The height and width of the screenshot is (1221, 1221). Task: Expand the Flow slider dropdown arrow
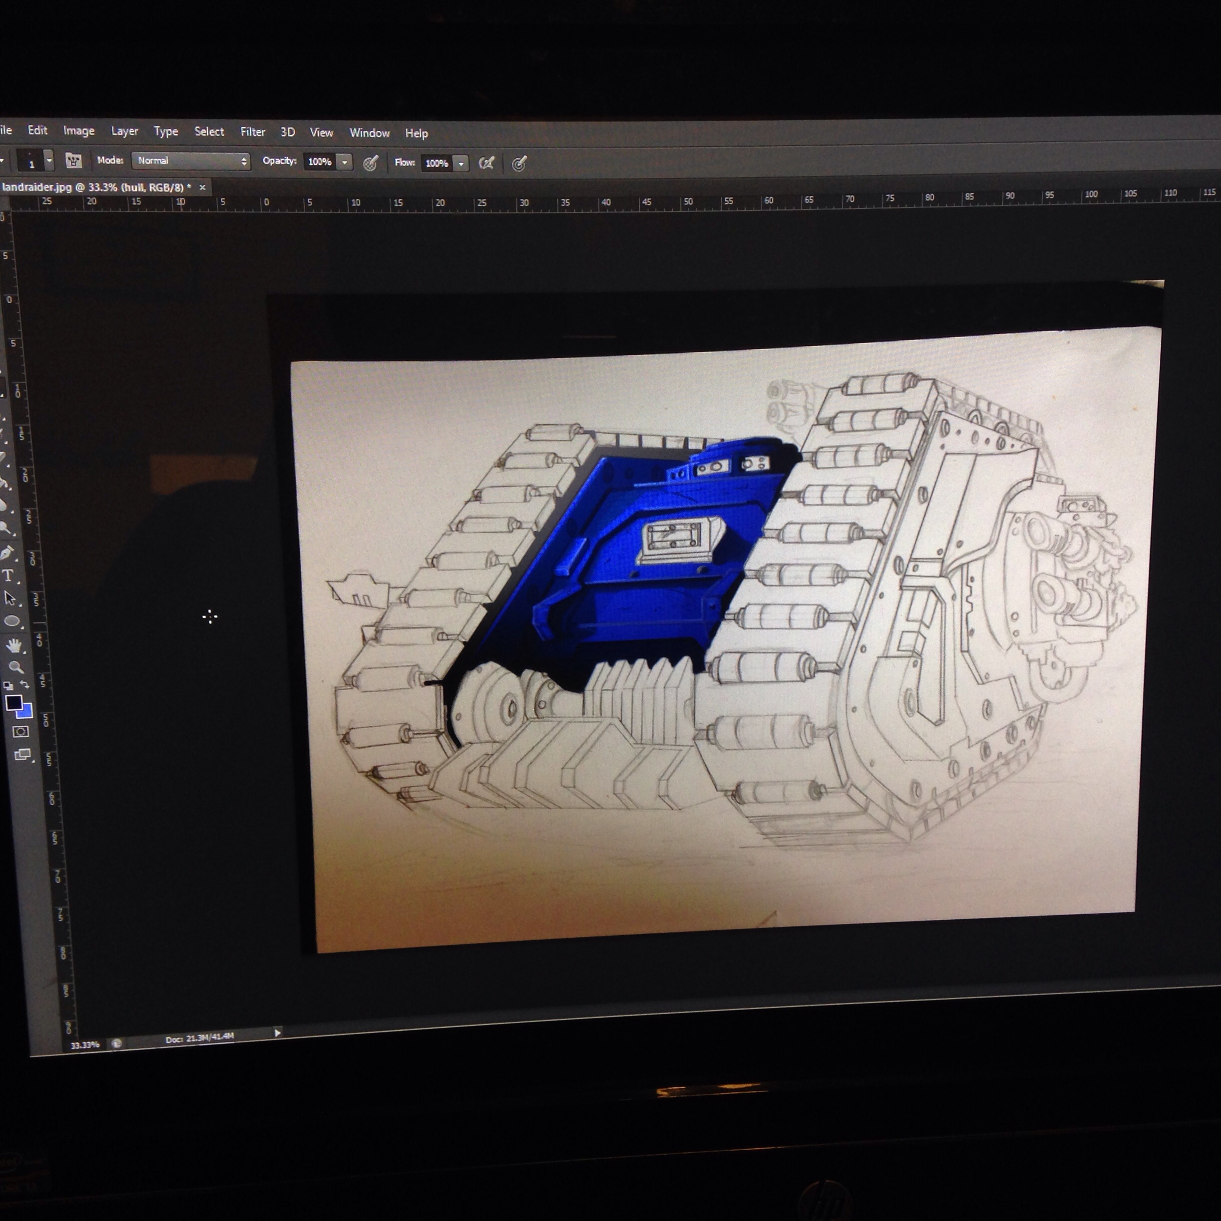point(461,164)
